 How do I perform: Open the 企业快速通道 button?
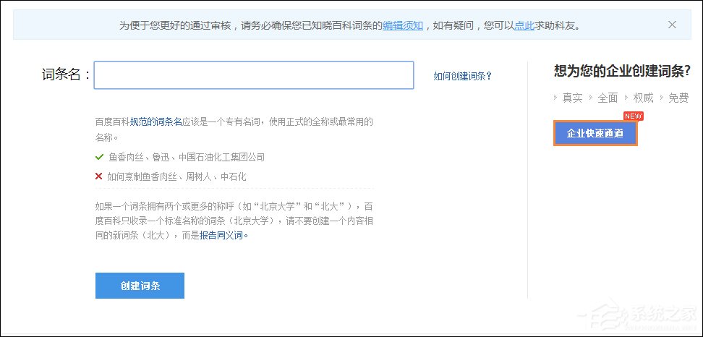pos(595,133)
